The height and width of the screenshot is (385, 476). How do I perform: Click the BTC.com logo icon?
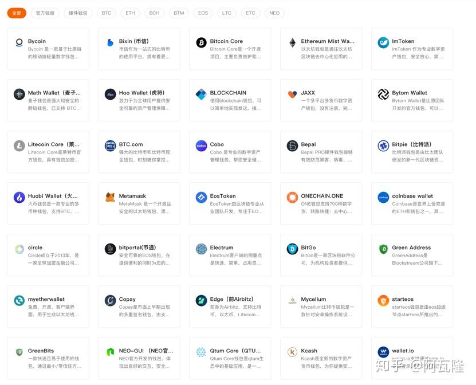(110, 146)
